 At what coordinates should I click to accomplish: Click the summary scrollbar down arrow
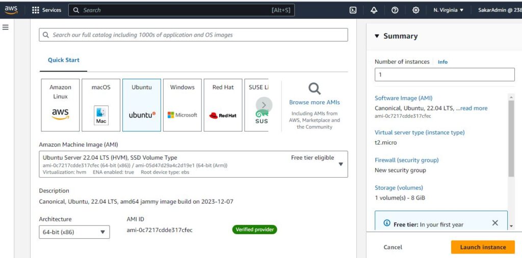coord(511,226)
